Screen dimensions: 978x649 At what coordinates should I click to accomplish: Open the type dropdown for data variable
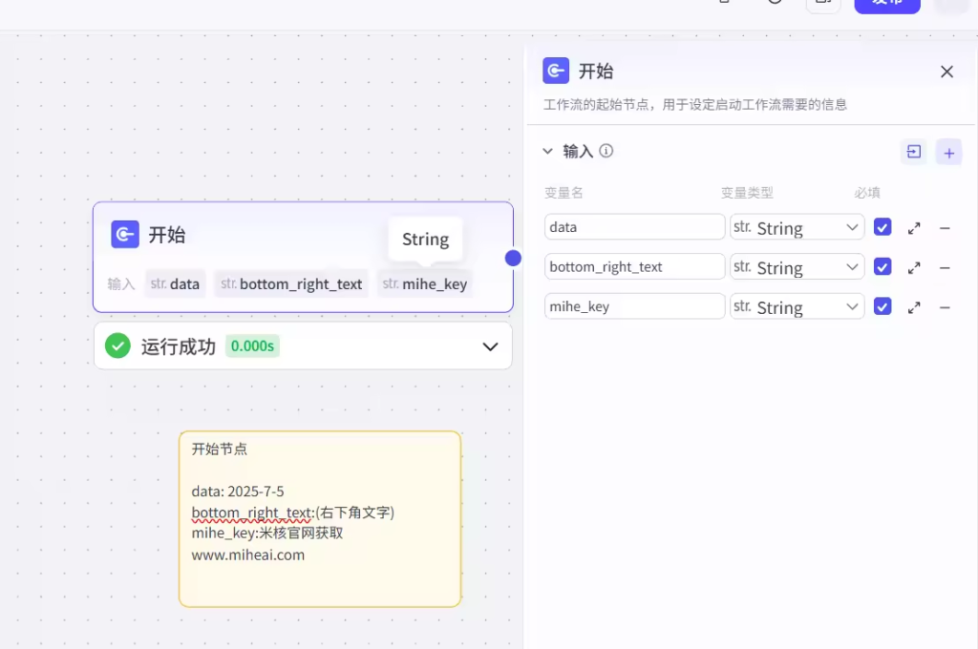tap(797, 228)
